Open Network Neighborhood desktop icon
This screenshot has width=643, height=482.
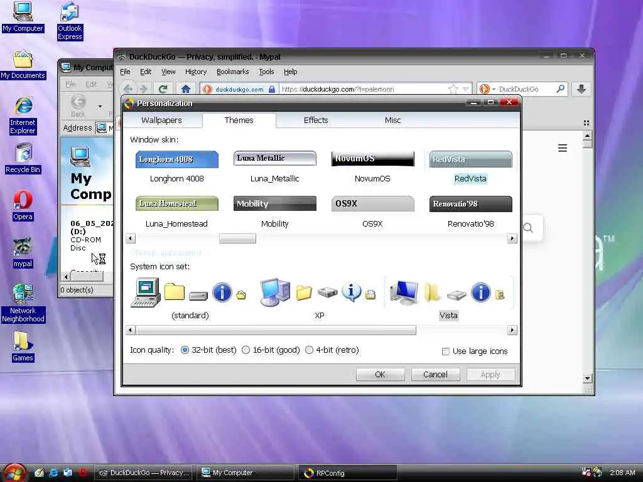23,303
